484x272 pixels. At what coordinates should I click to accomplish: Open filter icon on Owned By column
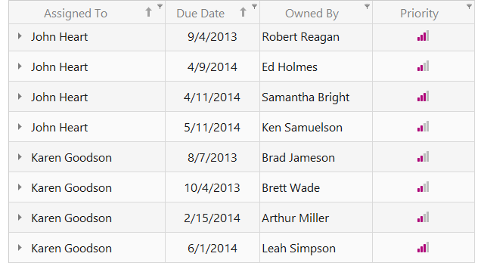pos(367,7)
